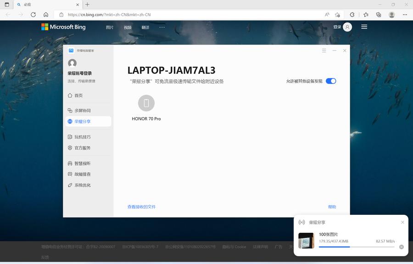Click 广告 footer link
Screen dimensions: 413x264
pyautogui.click(x=278, y=247)
